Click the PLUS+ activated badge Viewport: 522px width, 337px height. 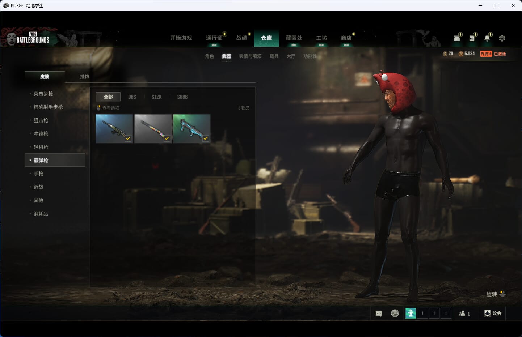(493, 54)
